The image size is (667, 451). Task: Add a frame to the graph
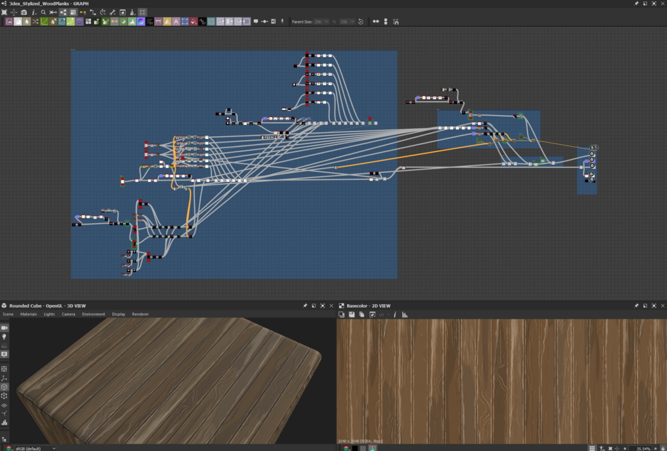pyautogui.click(x=273, y=21)
